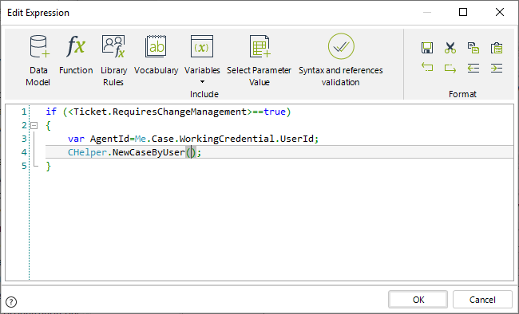
Task: Click empty editor area below the code
Action: click(x=271, y=225)
